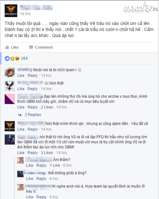Click the sad face reaction icon
The image size is (159, 199).
click(12, 58)
